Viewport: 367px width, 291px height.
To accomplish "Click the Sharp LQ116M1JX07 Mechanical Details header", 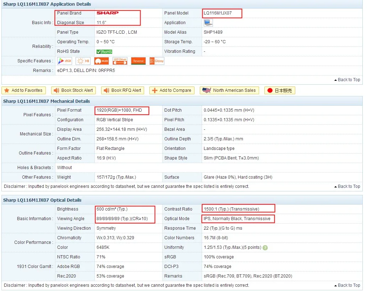I will click(46, 101).
